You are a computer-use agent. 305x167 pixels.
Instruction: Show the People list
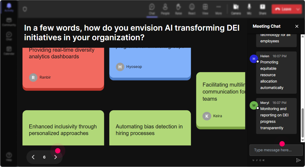(x=165, y=9)
